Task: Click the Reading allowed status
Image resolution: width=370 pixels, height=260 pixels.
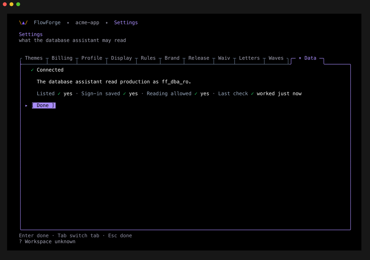Action: (x=178, y=94)
